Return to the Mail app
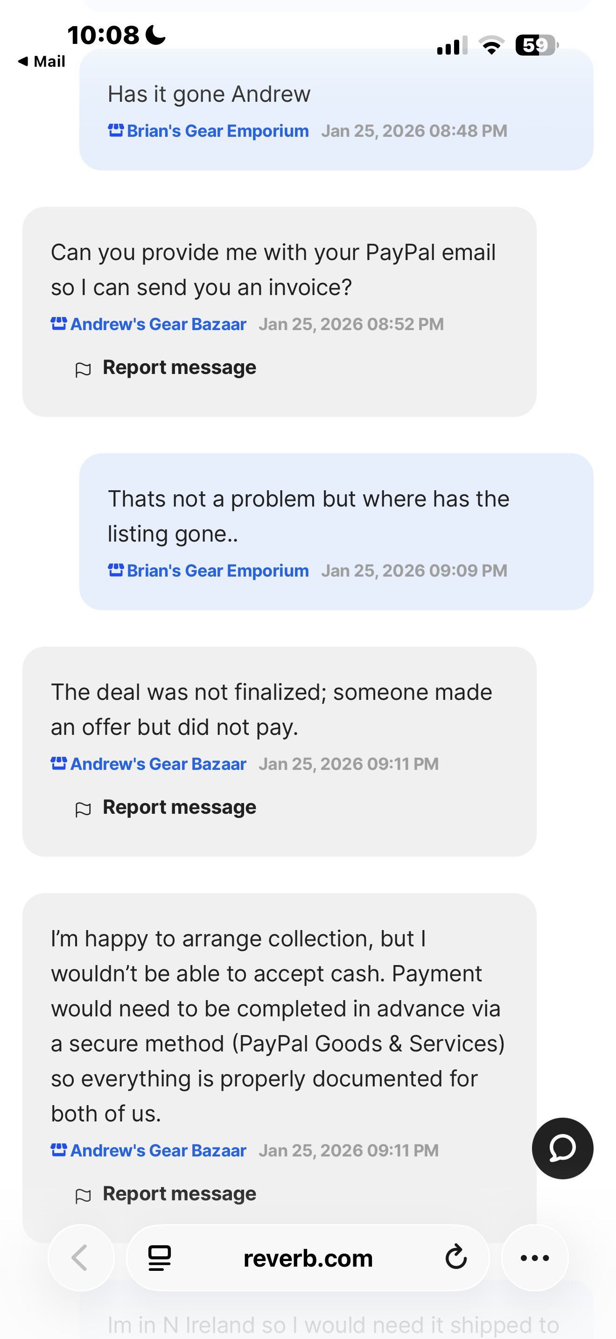616x1339 pixels. 42,61
